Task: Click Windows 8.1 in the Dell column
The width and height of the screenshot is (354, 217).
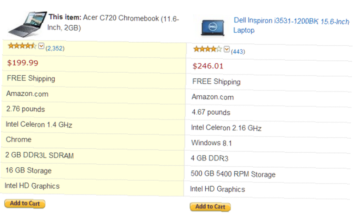Action: point(212,143)
